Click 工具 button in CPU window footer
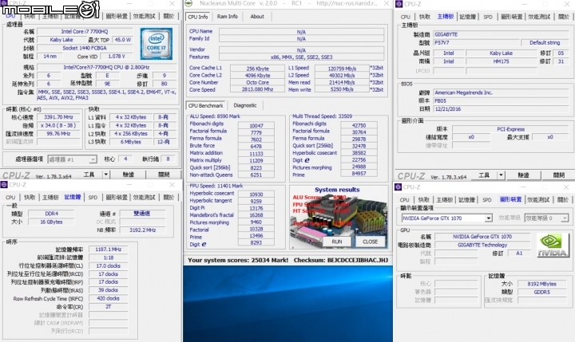Viewport: 575px width, 342px height. pyautogui.click(x=89, y=175)
